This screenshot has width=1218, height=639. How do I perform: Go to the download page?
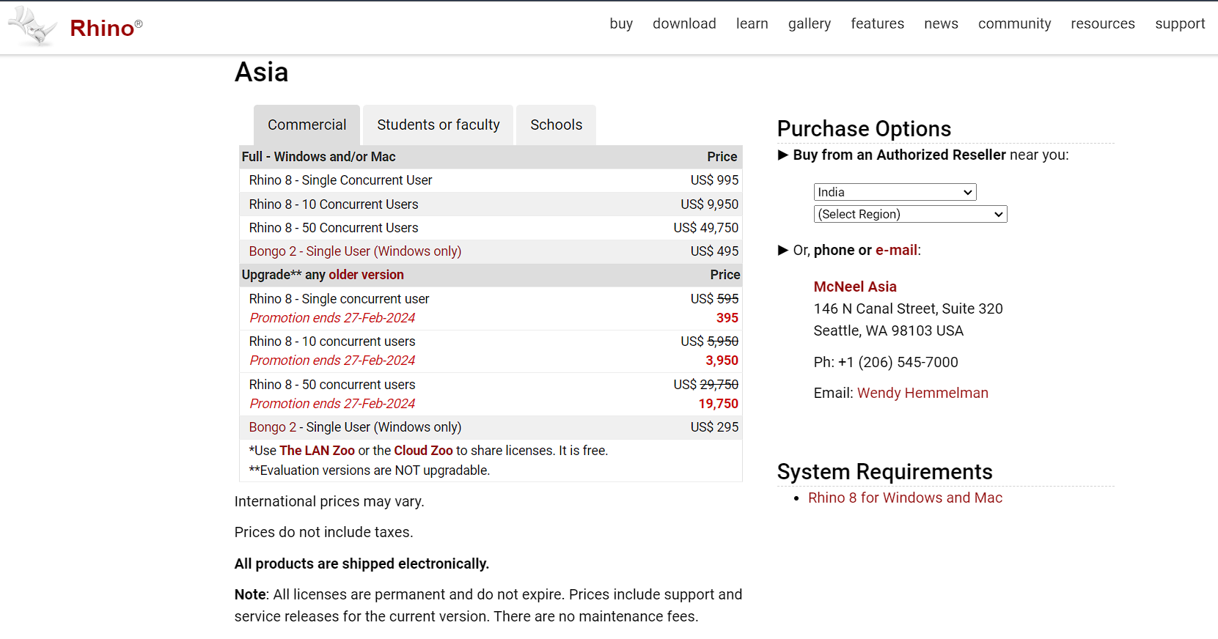coord(684,23)
